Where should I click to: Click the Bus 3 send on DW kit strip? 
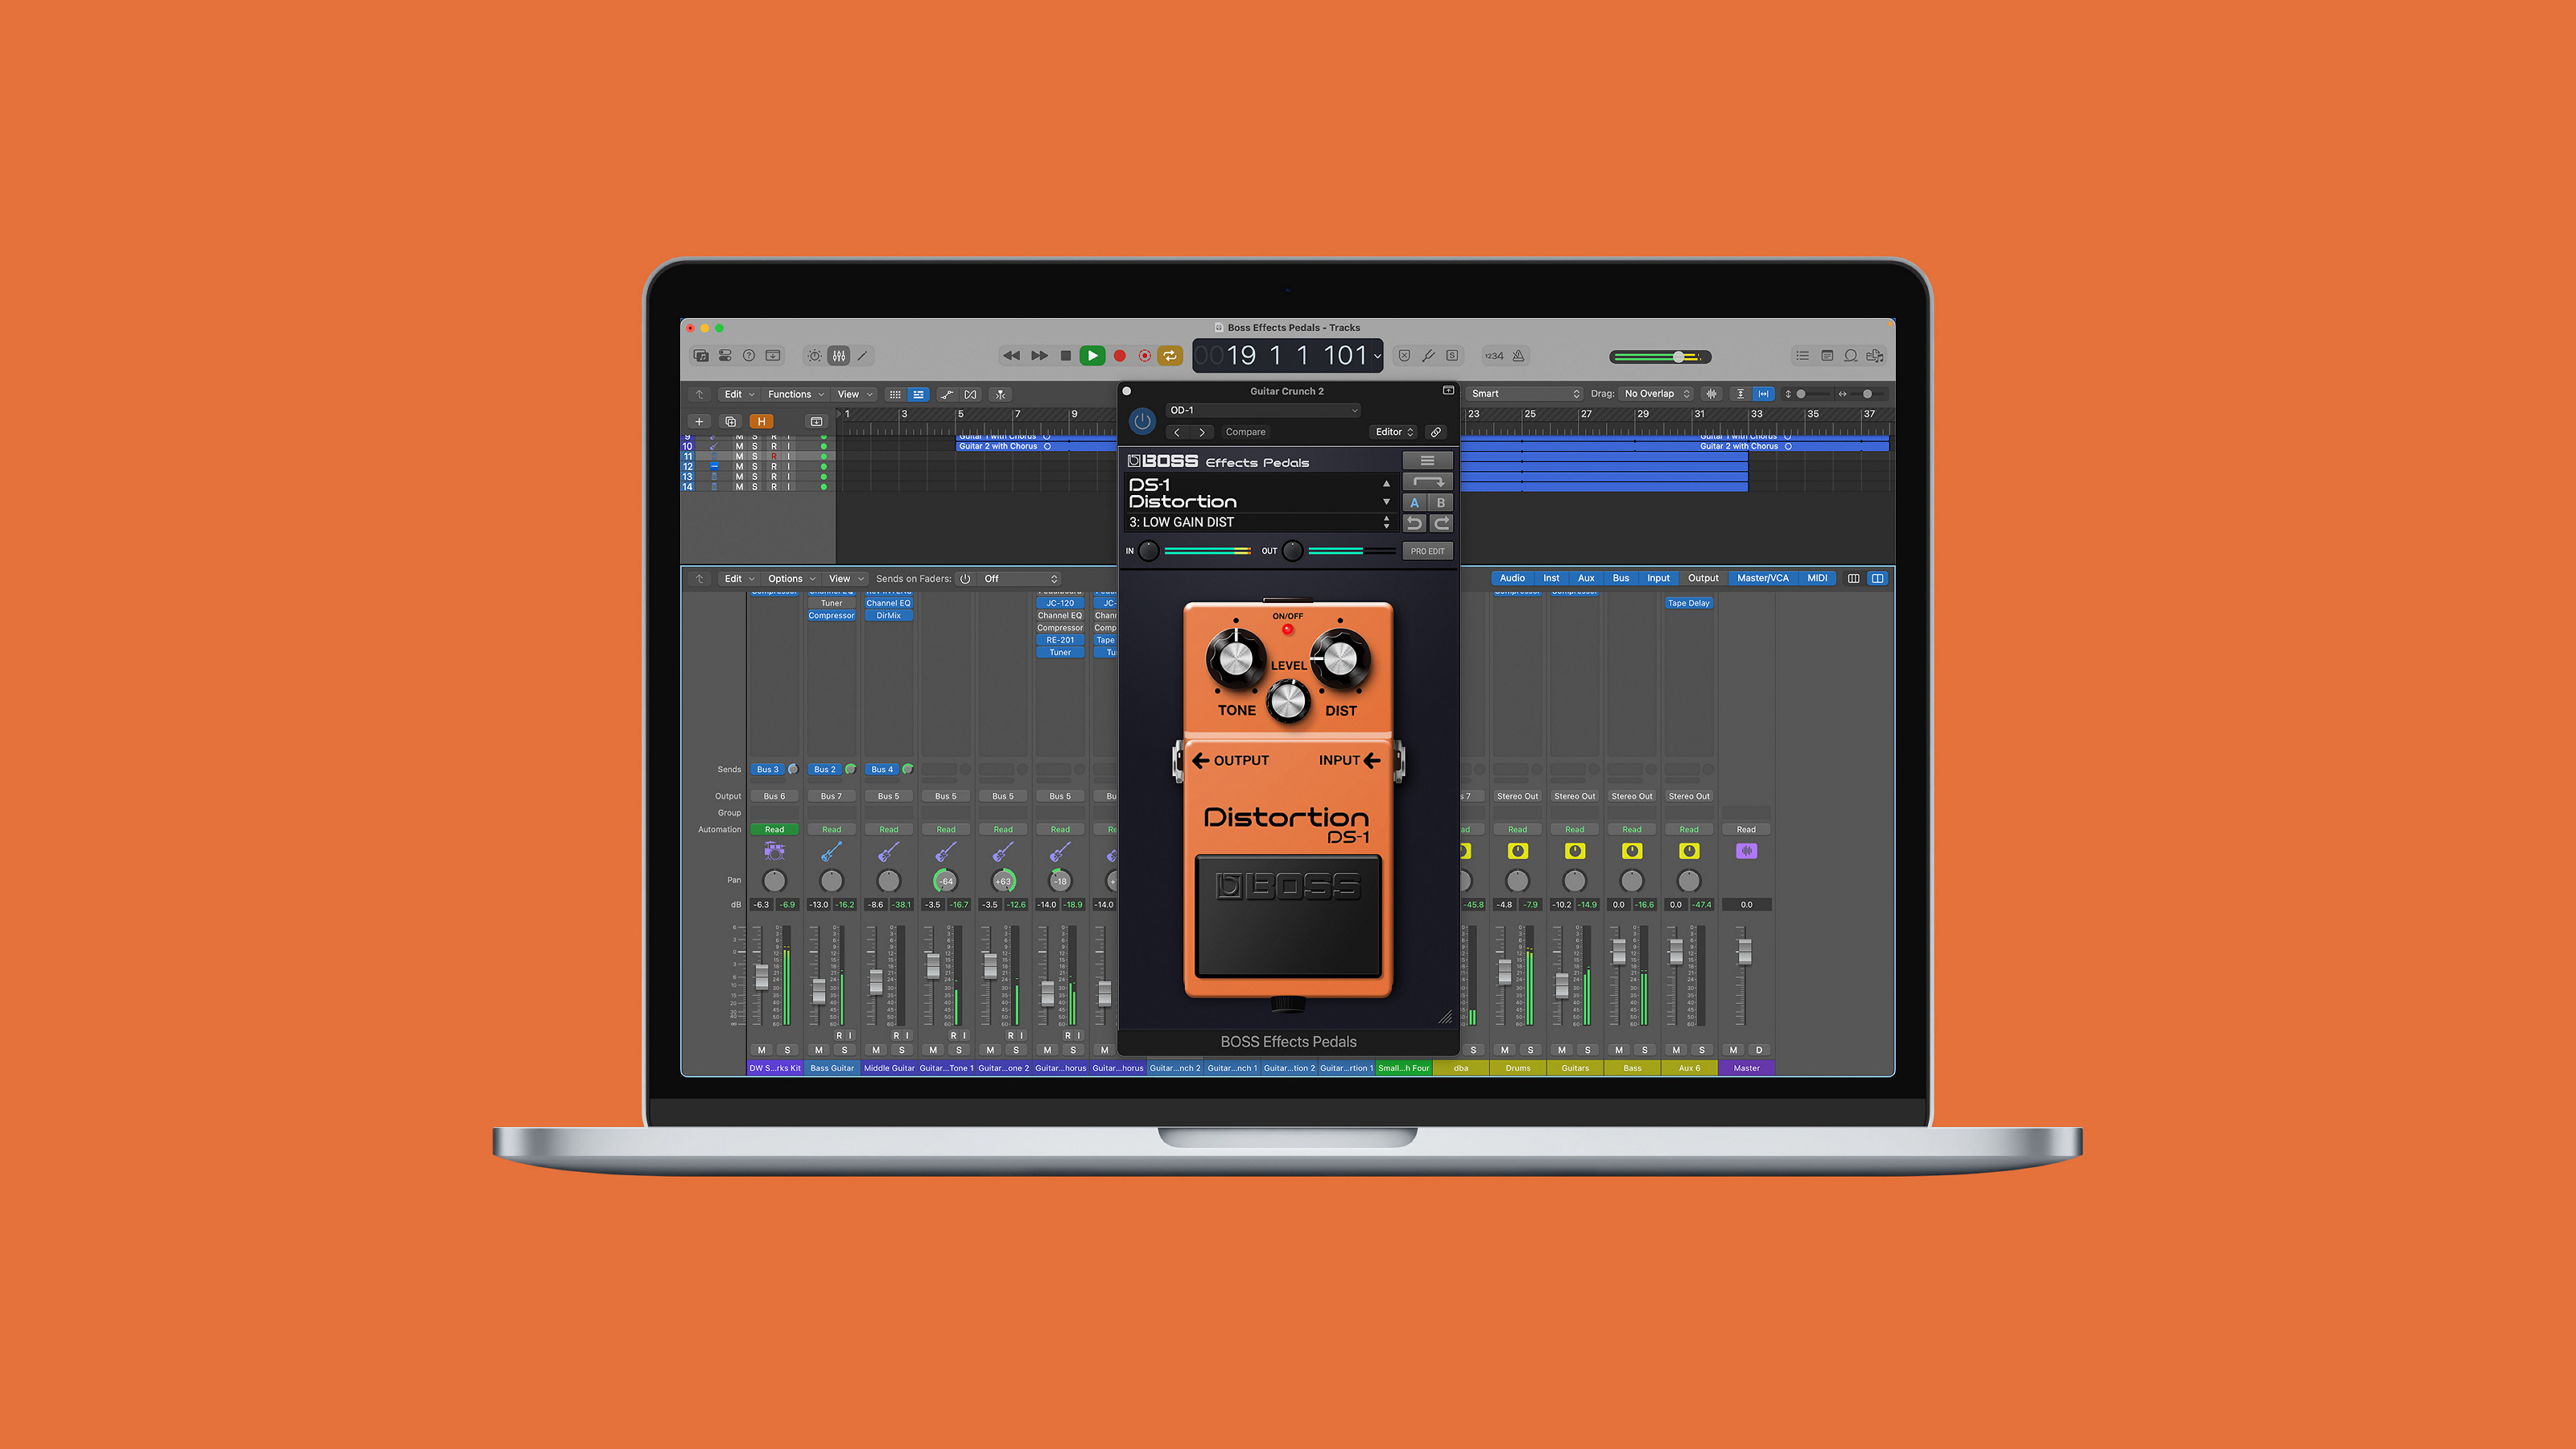coord(768,770)
